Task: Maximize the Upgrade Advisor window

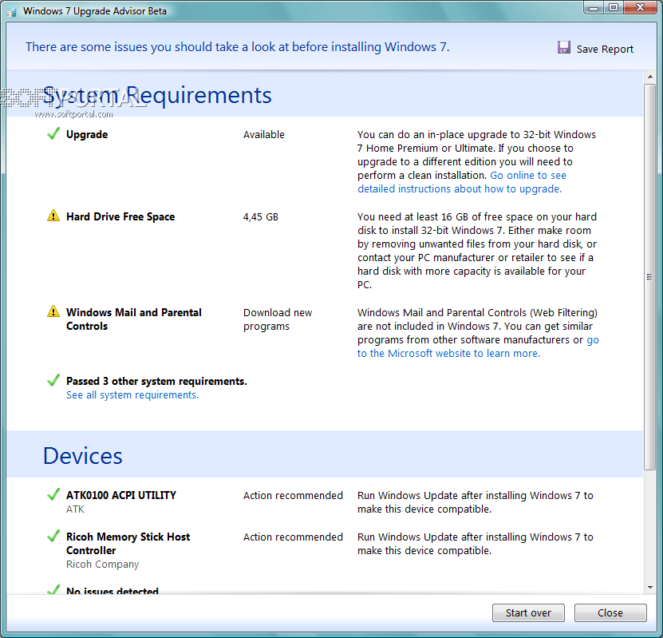Action: coord(613,8)
